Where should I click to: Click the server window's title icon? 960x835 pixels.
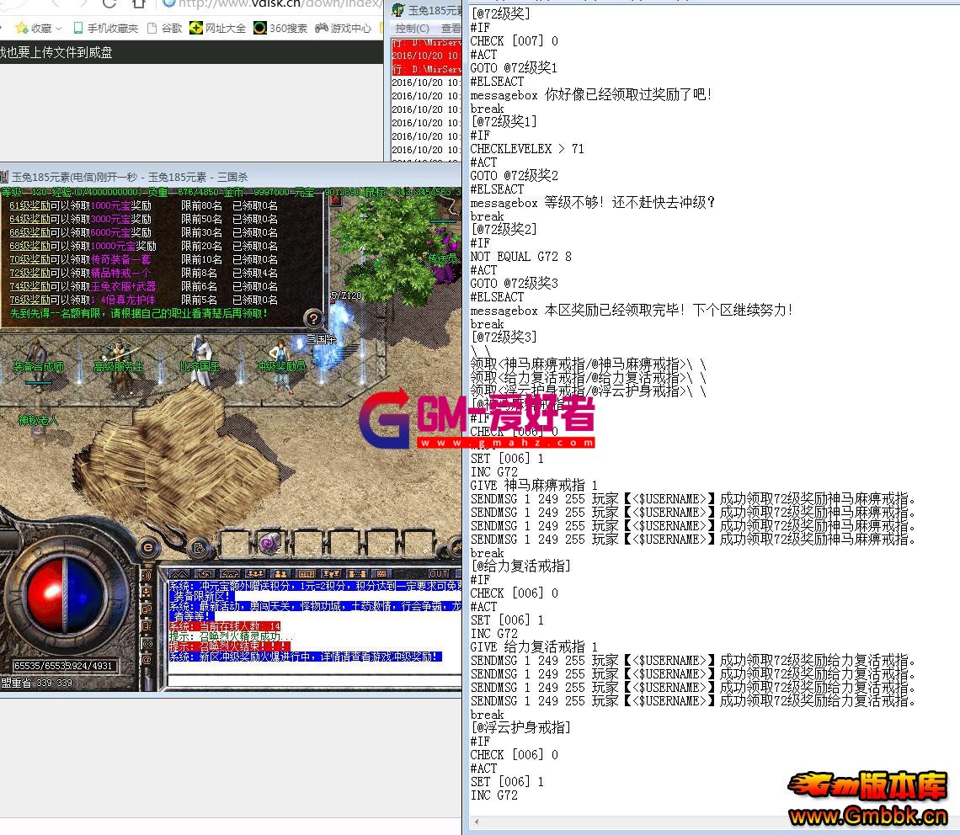pyautogui.click(x=398, y=10)
